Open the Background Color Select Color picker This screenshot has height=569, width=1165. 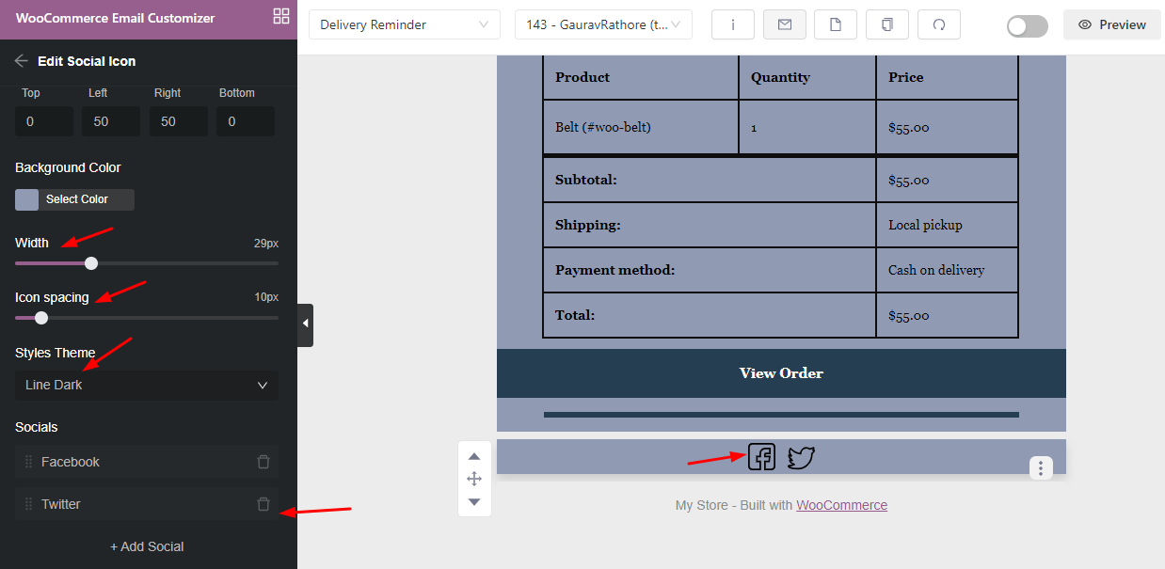[74, 199]
